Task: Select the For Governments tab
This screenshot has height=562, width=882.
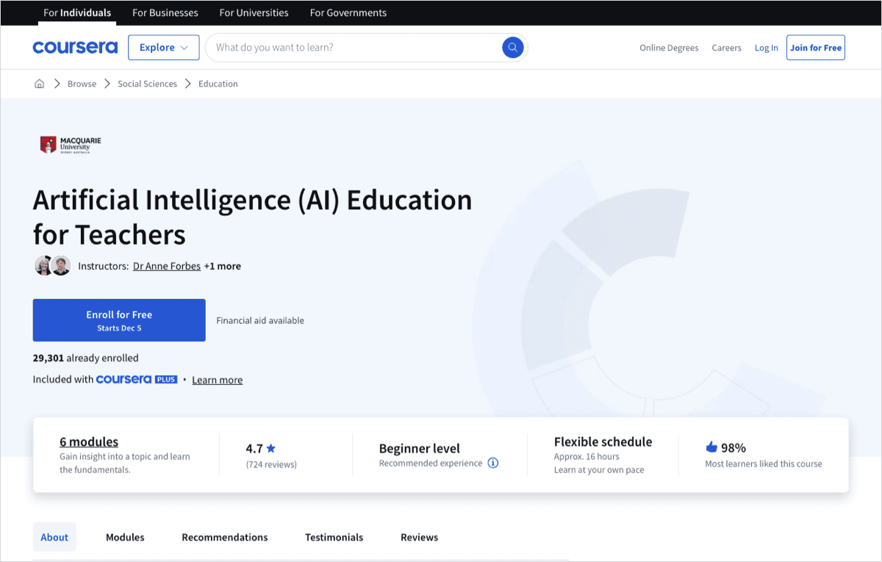Action: point(348,12)
